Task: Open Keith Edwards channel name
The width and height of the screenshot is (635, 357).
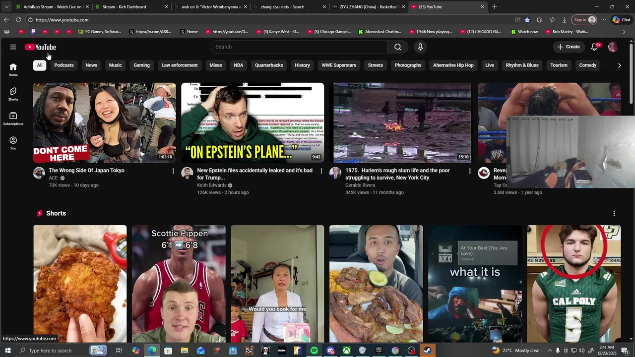Action: click(212, 185)
